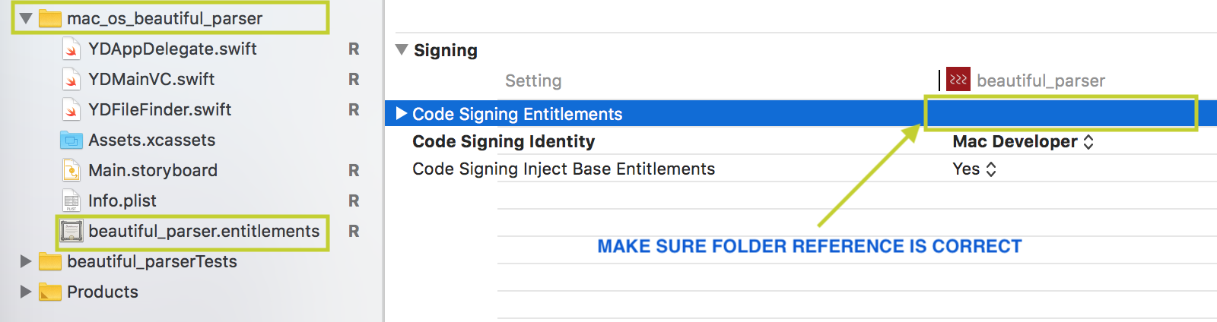Expand Code Signing Entitlements row

(401, 114)
